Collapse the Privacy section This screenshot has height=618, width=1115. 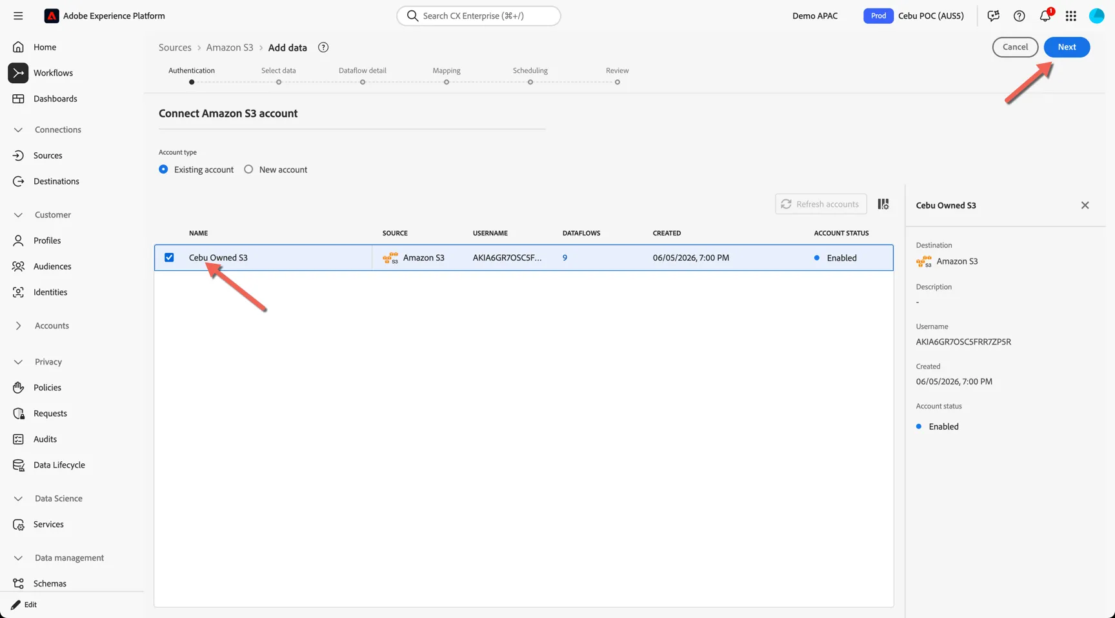click(18, 362)
